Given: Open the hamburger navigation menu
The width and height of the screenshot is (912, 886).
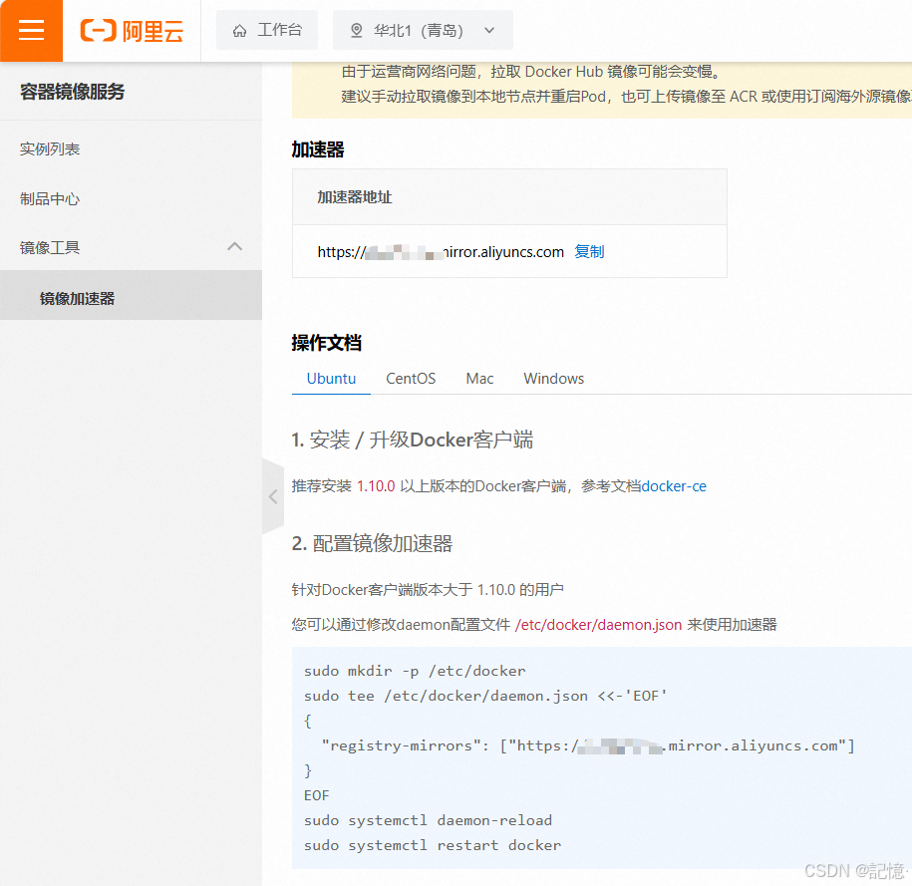Looking at the screenshot, I should coord(32,30).
